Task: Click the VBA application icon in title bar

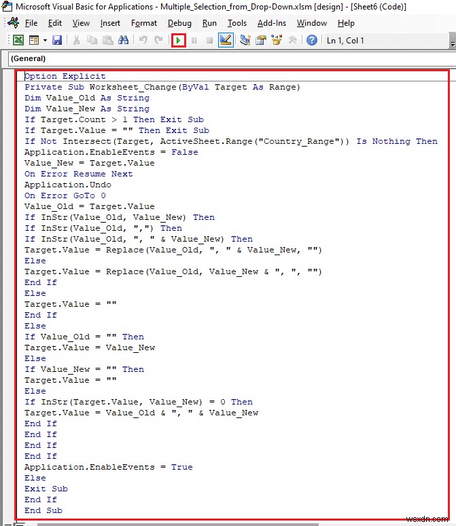Action: [x=7, y=7]
